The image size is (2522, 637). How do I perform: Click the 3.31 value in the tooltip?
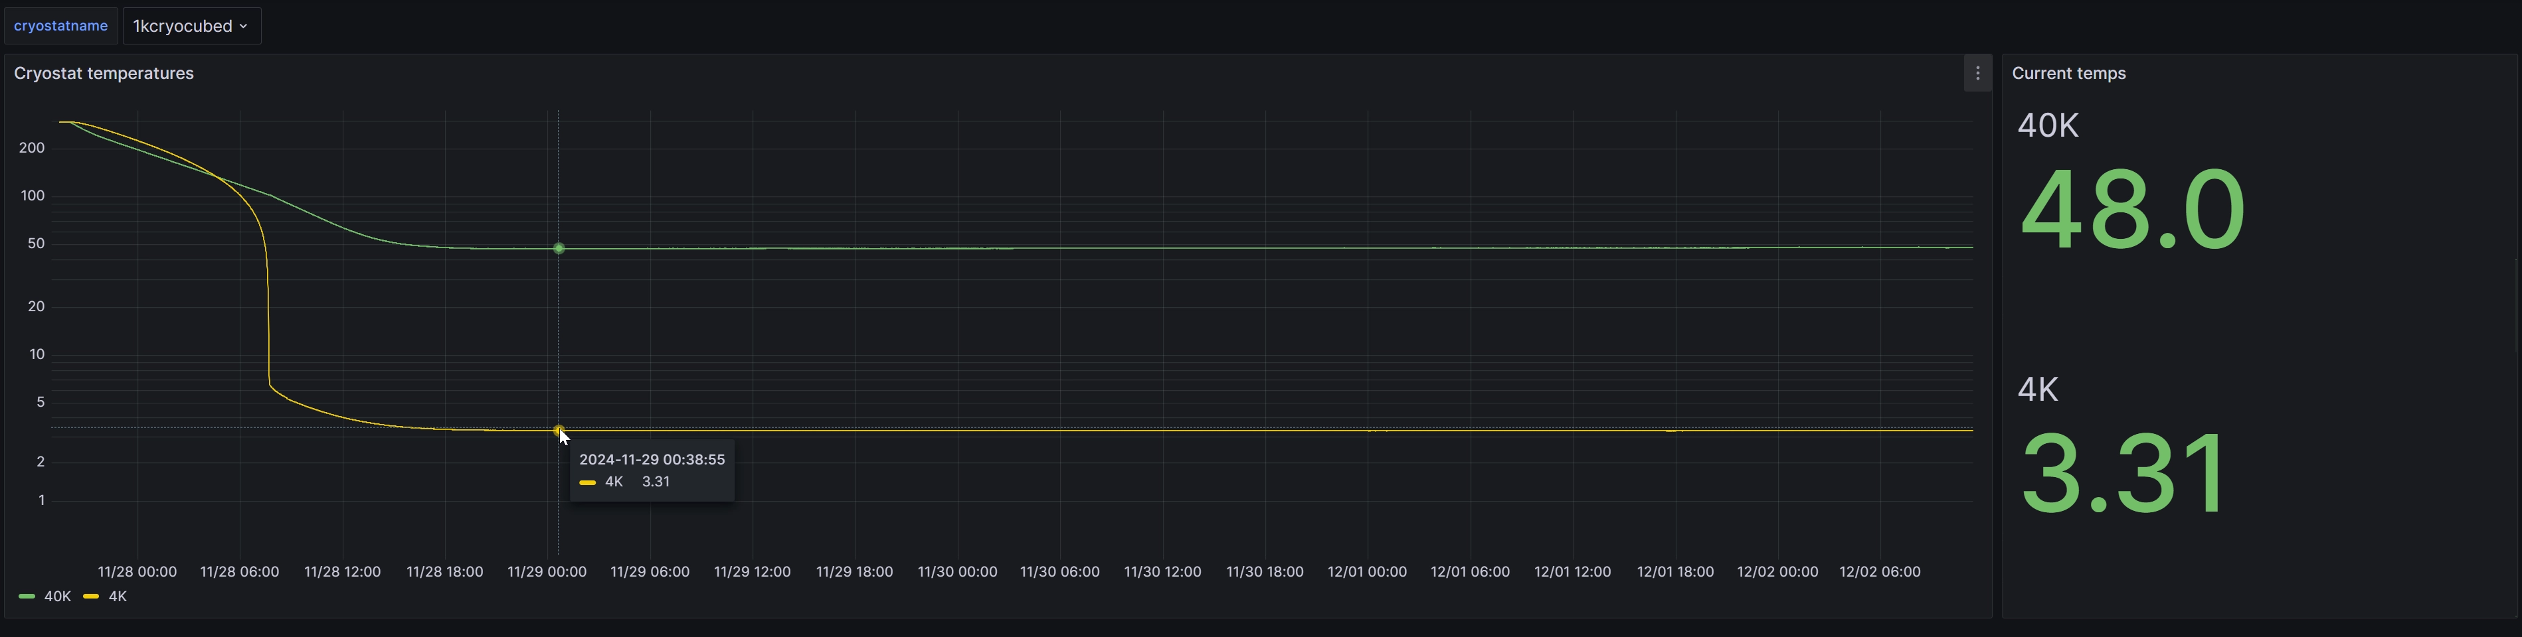coord(656,482)
